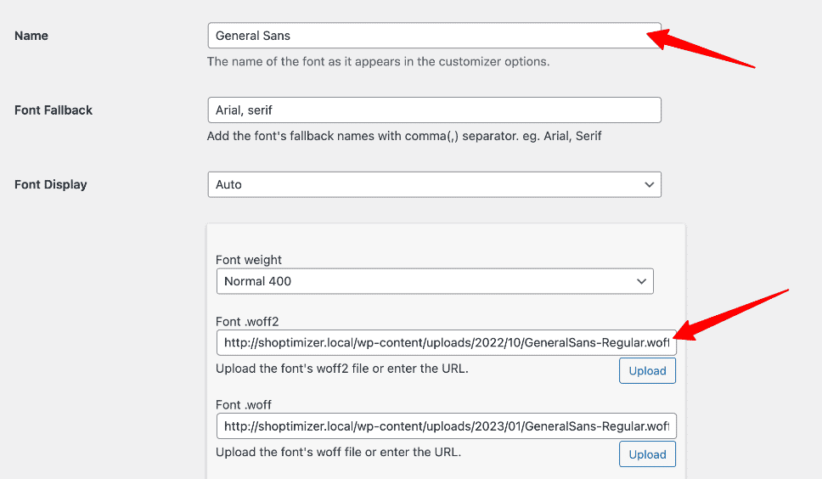Click the chevron arrow of Font Display dropdown
The image size is (822, 479).
pyautogui.click(x=649, y=184)
